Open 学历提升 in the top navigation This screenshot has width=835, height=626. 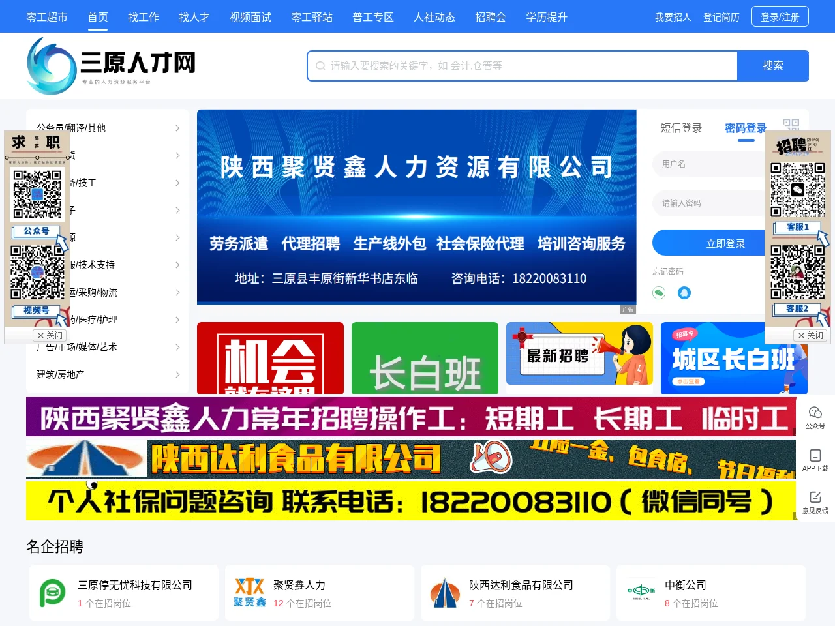(547, 17)
